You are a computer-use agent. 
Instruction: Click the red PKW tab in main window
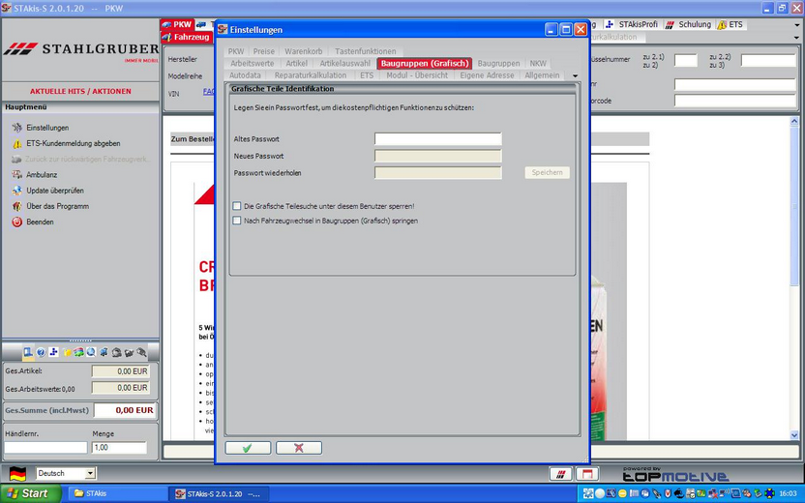click(177, 24)
